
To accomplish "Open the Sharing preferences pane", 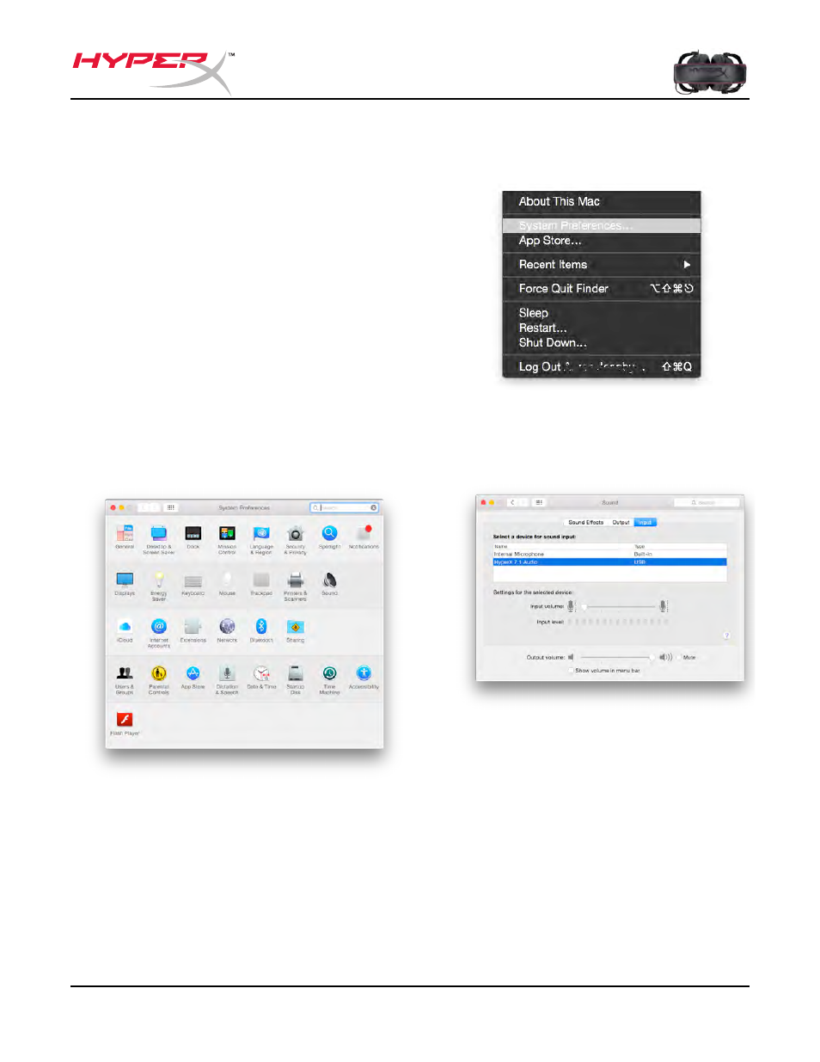I will tap(296, 630).
